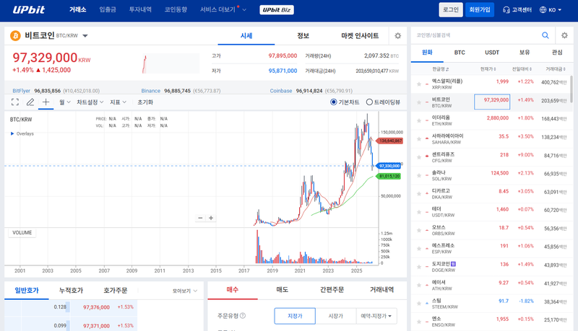The width and height of the screenshot is (578, 331).
Task: Open the coin list settings gear
Action: pos(565,35)
